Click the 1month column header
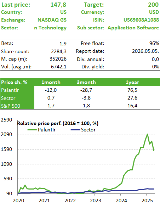The width and height of the screenshot is (160, 203). [51, 82]
